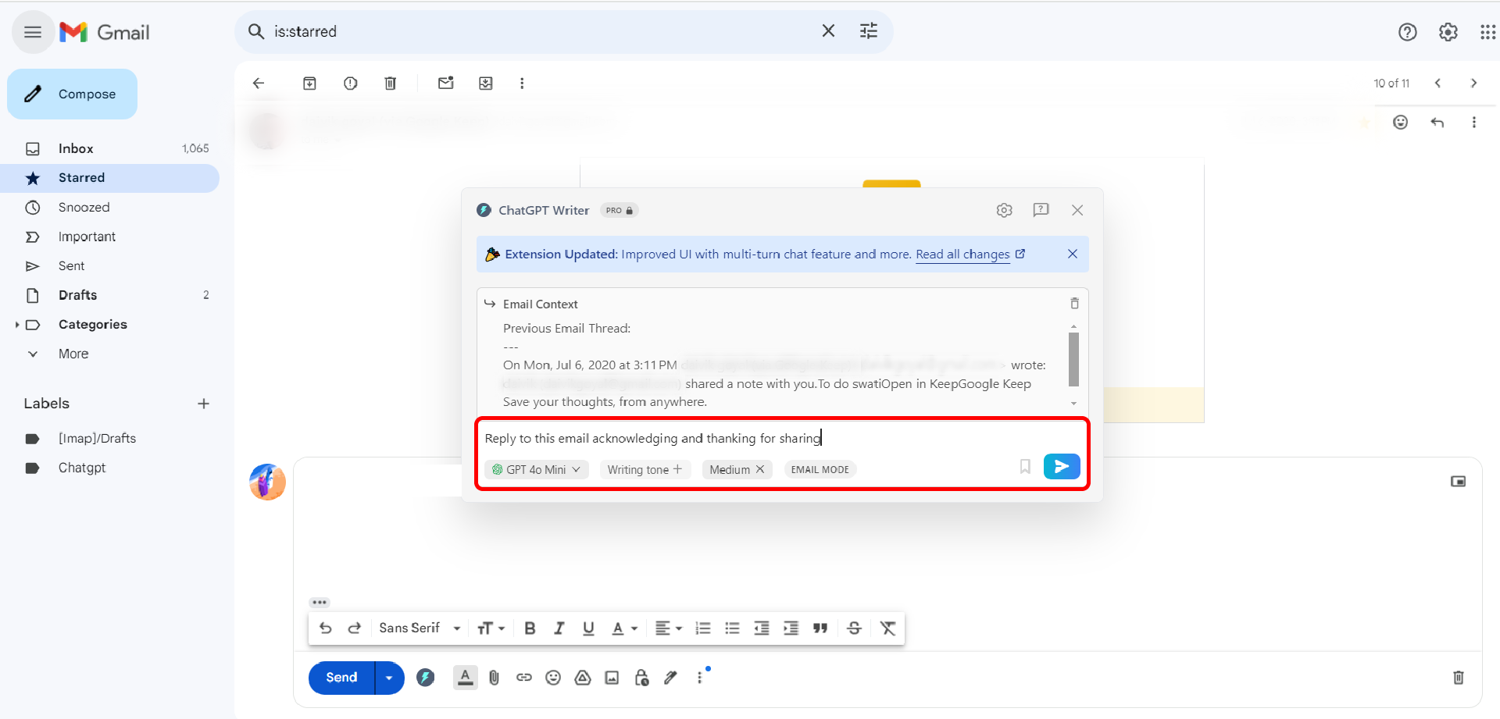Image resolution: width=1500 pixels, height=719 pixels.
Task: Click the Email Context scrollbar thumb
Action: [x=1073, y=359]
